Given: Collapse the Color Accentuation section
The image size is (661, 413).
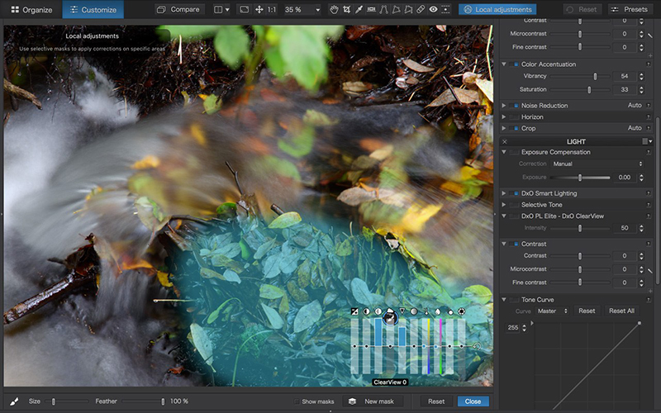Looking at the screenshot, I should point(504,64).
